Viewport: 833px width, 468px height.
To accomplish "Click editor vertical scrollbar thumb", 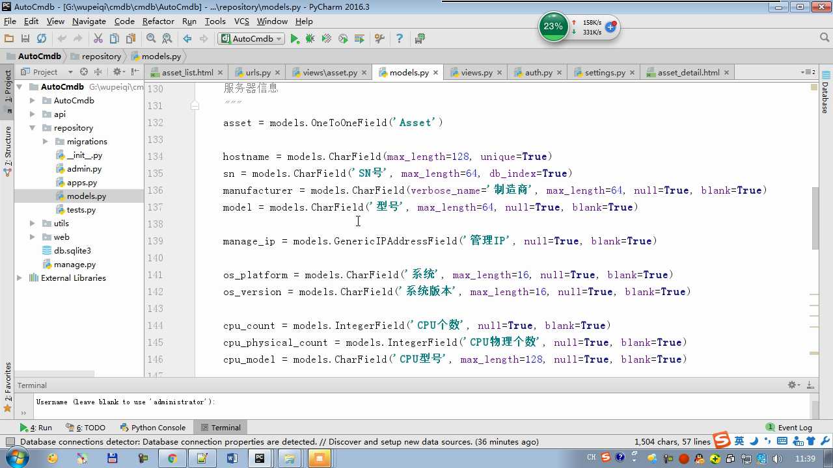I will point(815,217).
